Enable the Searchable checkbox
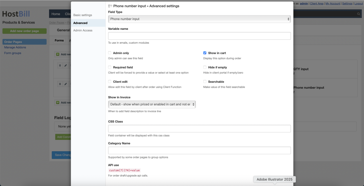This screenshot has width=364, height=186. point(205,82)
